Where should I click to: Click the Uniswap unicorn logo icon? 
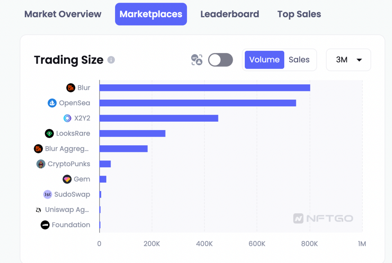[x=38, y=210]
